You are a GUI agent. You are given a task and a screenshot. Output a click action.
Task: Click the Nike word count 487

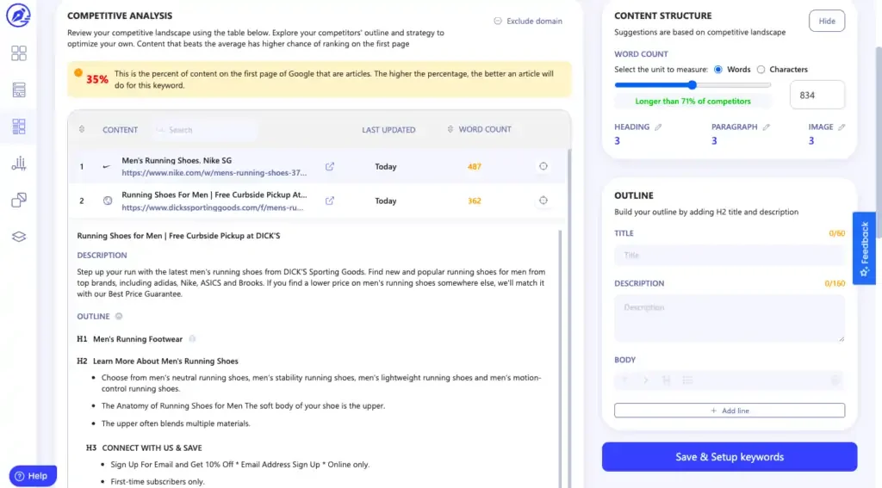tap(475, 166)
